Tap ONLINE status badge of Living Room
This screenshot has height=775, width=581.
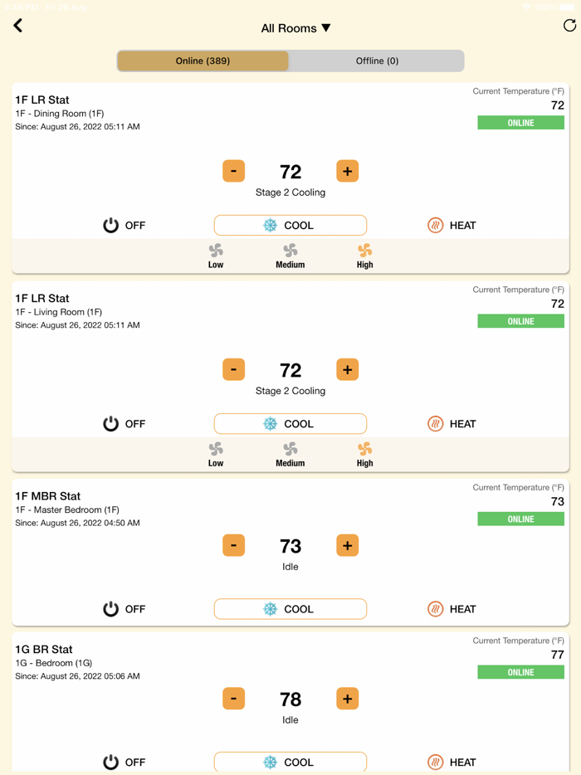click(x=520, y=321)
